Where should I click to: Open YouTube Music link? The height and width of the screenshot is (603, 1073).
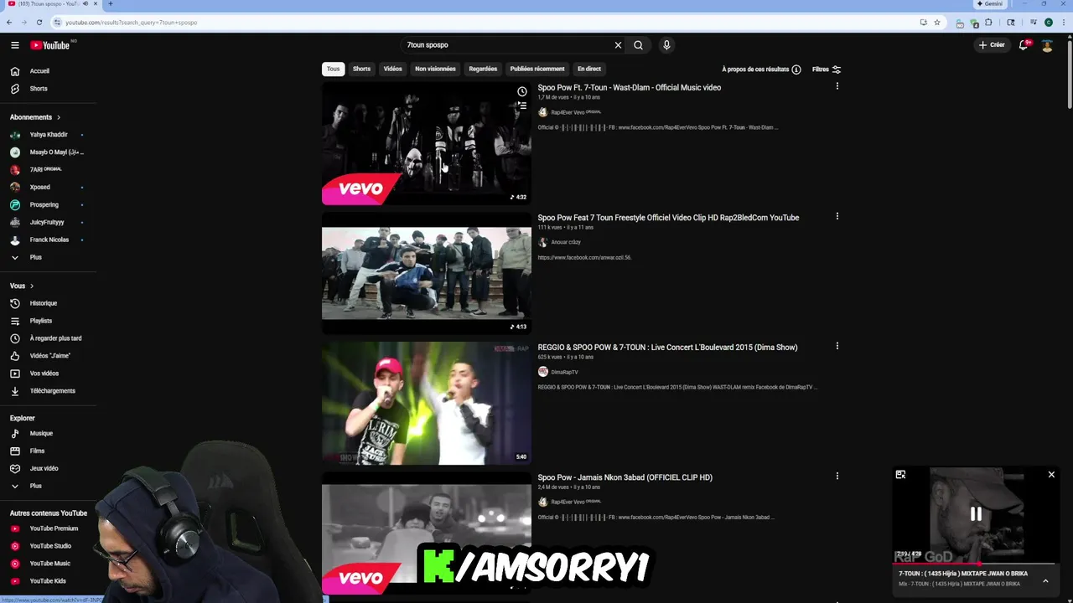point(49,564)
